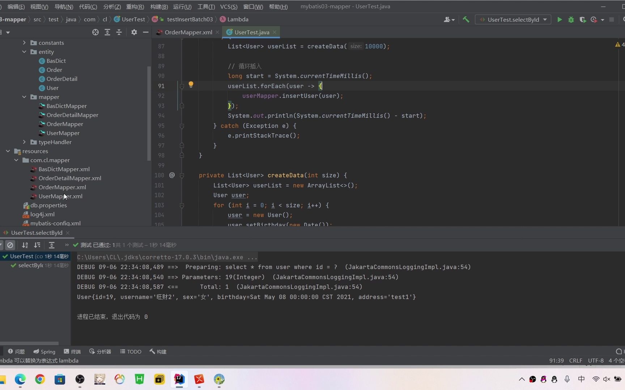Screen dimensions: 625x390
Task: Run with coverage shield icon
Action: tap(582, 19)
